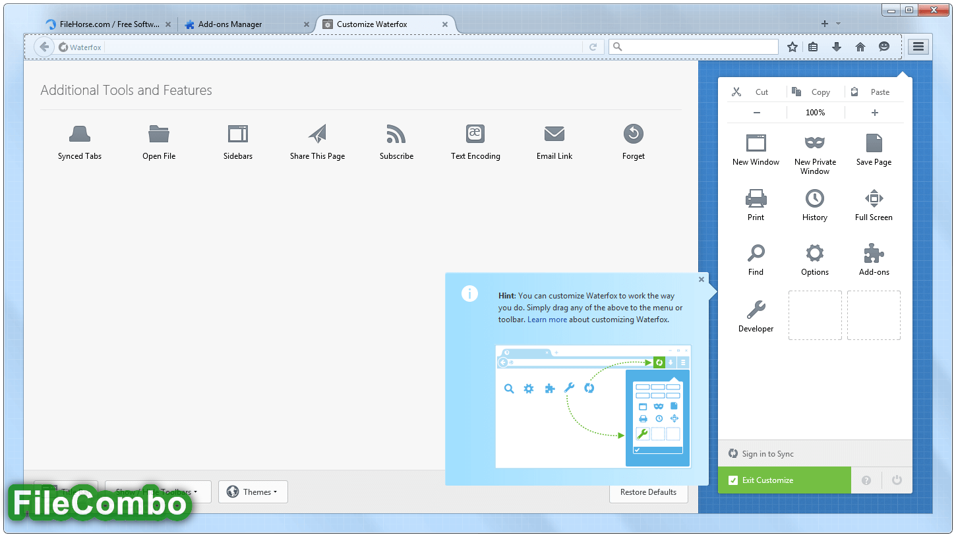Open the hamburger menu button
This screenshot has width=956, height=537.
[x=918, y=47]
